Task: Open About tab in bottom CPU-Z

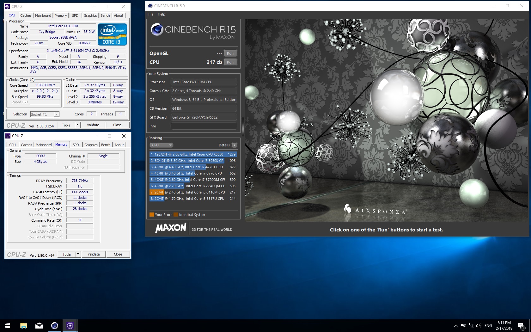Action: (x=119, y=145)
